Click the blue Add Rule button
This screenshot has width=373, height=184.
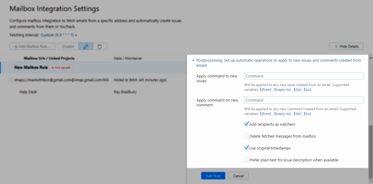pos(213,176)
